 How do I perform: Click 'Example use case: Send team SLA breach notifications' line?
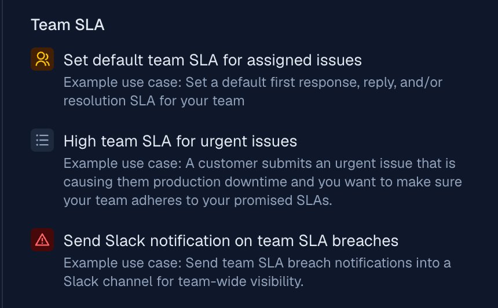click(x=257, y=263)
